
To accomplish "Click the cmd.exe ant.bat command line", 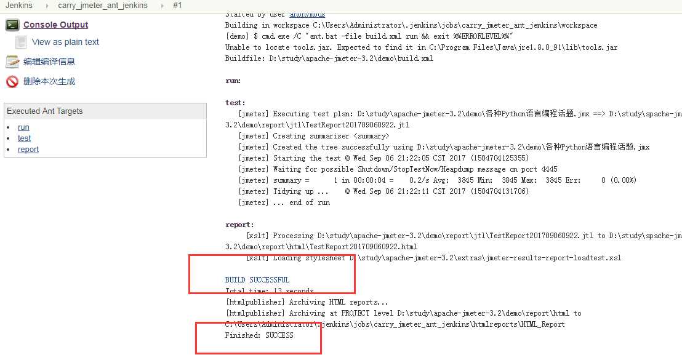I will 369,36.
